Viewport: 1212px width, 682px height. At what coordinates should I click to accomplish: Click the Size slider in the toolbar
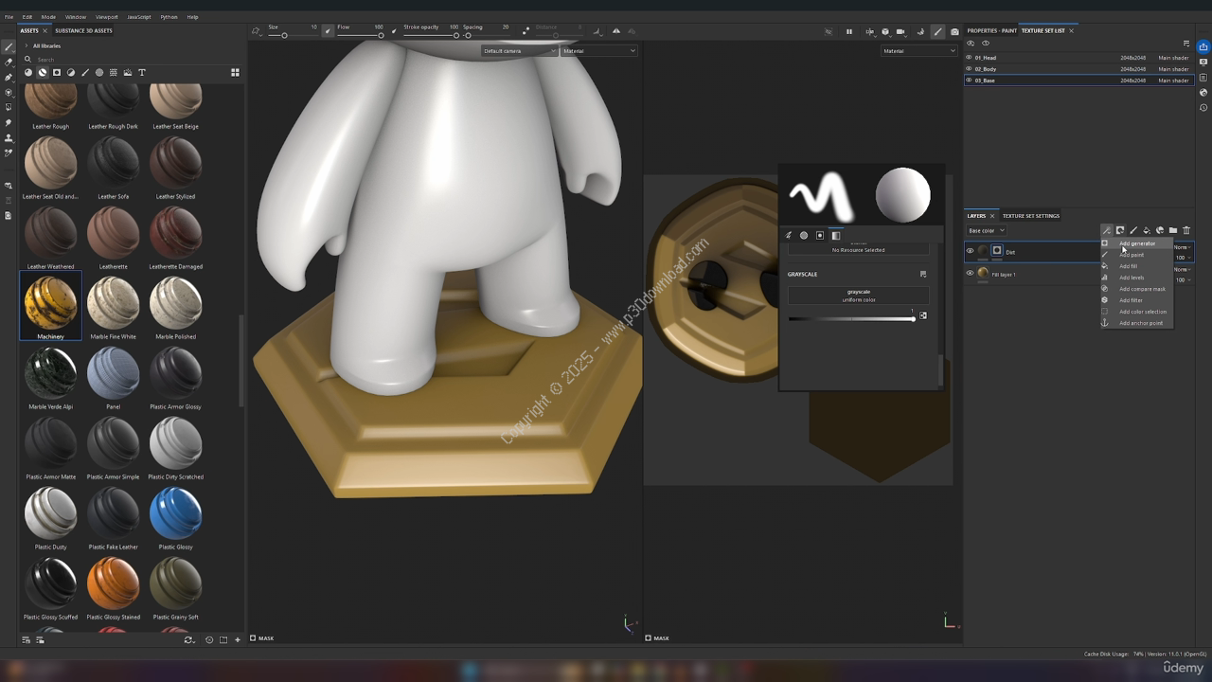[294, 36]
